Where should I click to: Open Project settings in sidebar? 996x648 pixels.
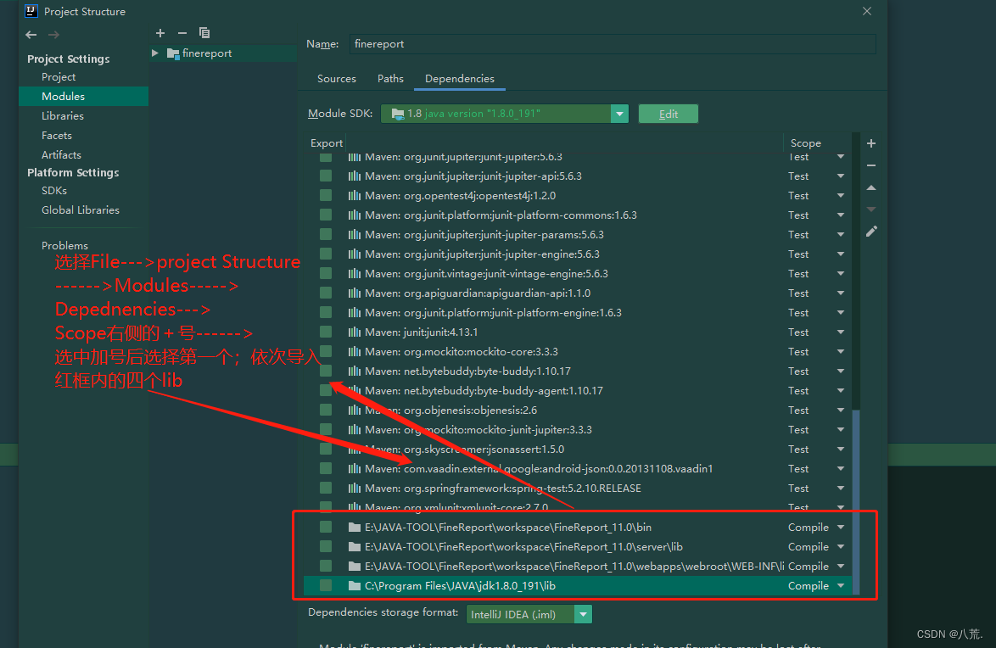coord(59,77)
